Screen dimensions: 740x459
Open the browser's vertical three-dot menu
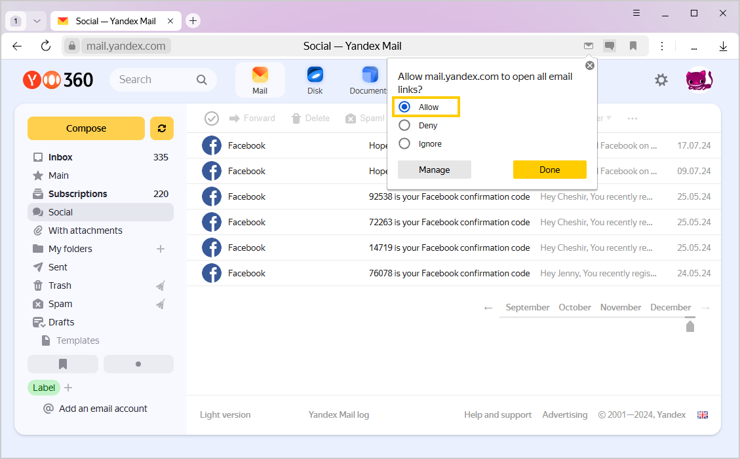coord(662,46)
